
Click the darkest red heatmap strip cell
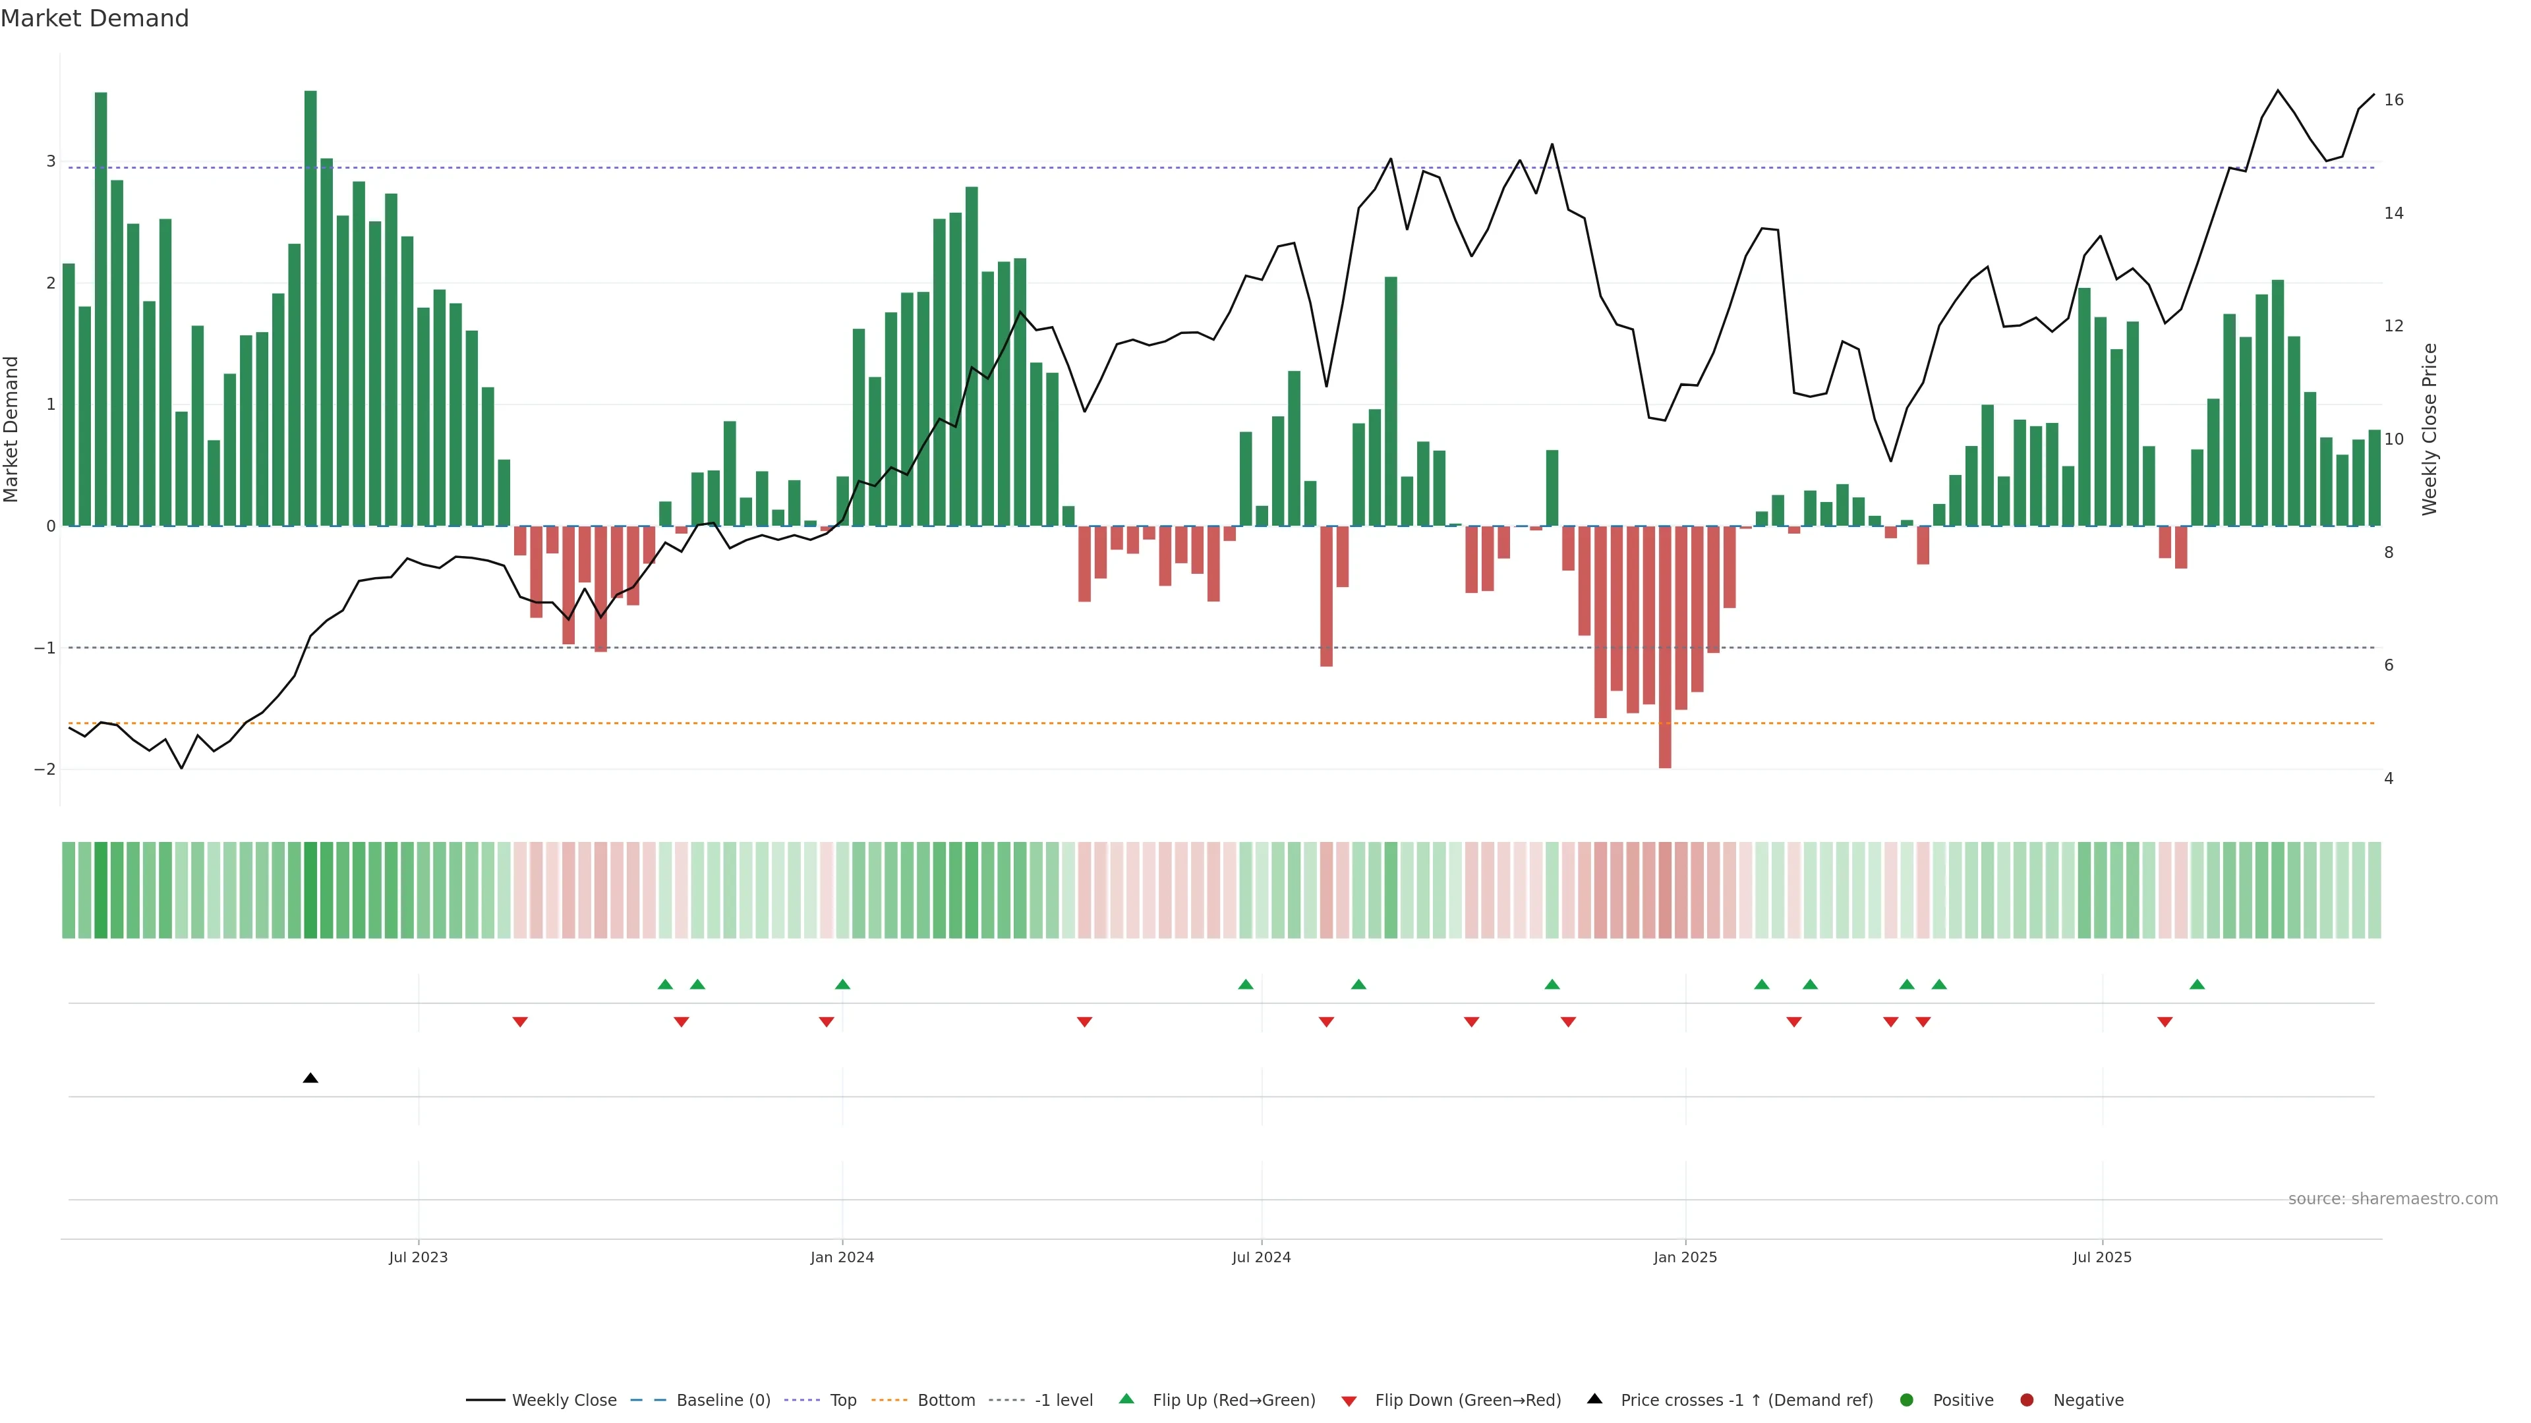(1664, 890)
